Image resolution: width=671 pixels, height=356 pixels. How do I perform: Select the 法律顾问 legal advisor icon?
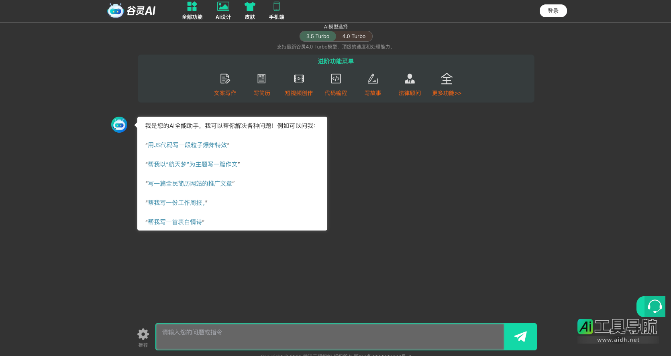click(x=410, y=79)
